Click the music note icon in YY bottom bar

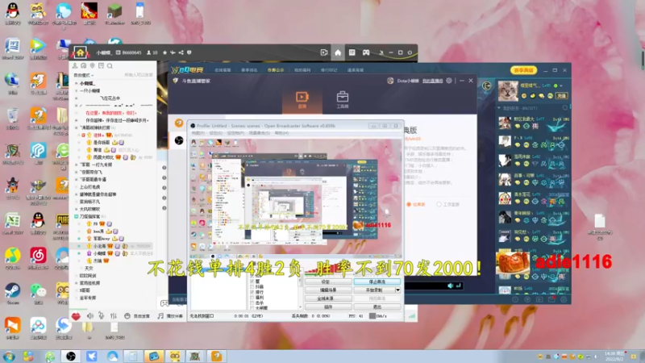pyautogui.click(x=160, y=316)
